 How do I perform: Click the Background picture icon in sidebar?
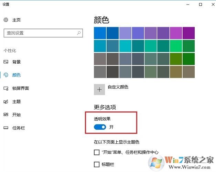[6, 62]
